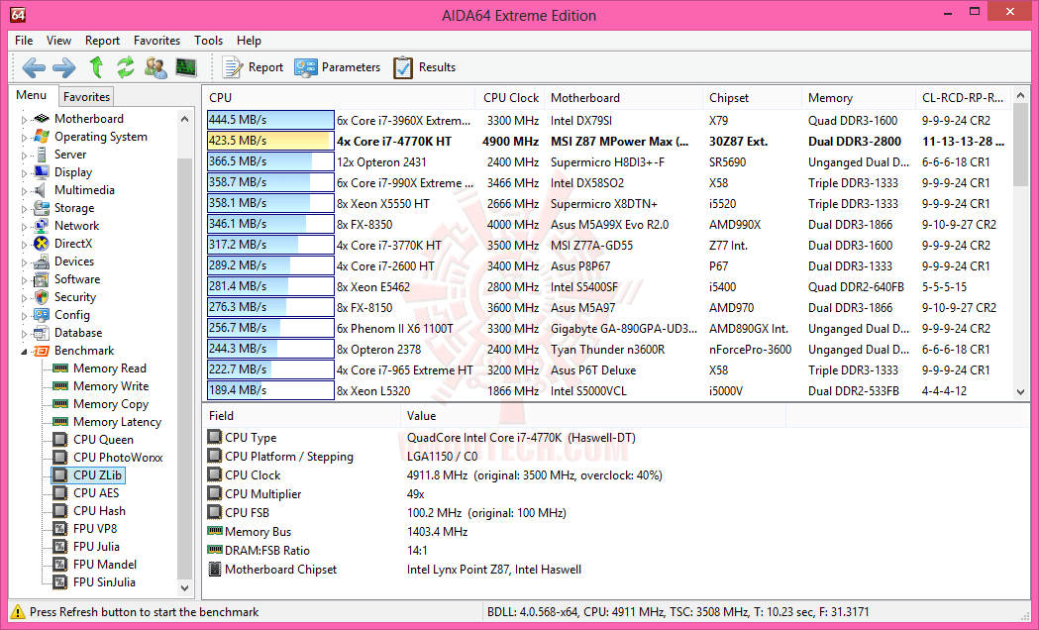
Task: Select Memory Latency benchmark
Action: click(117, 422)
